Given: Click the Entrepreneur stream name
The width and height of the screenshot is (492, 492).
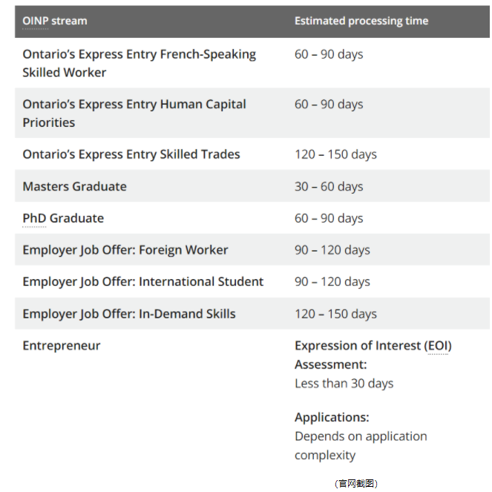Looking at the screenshot, I should (x=61, y=346).
